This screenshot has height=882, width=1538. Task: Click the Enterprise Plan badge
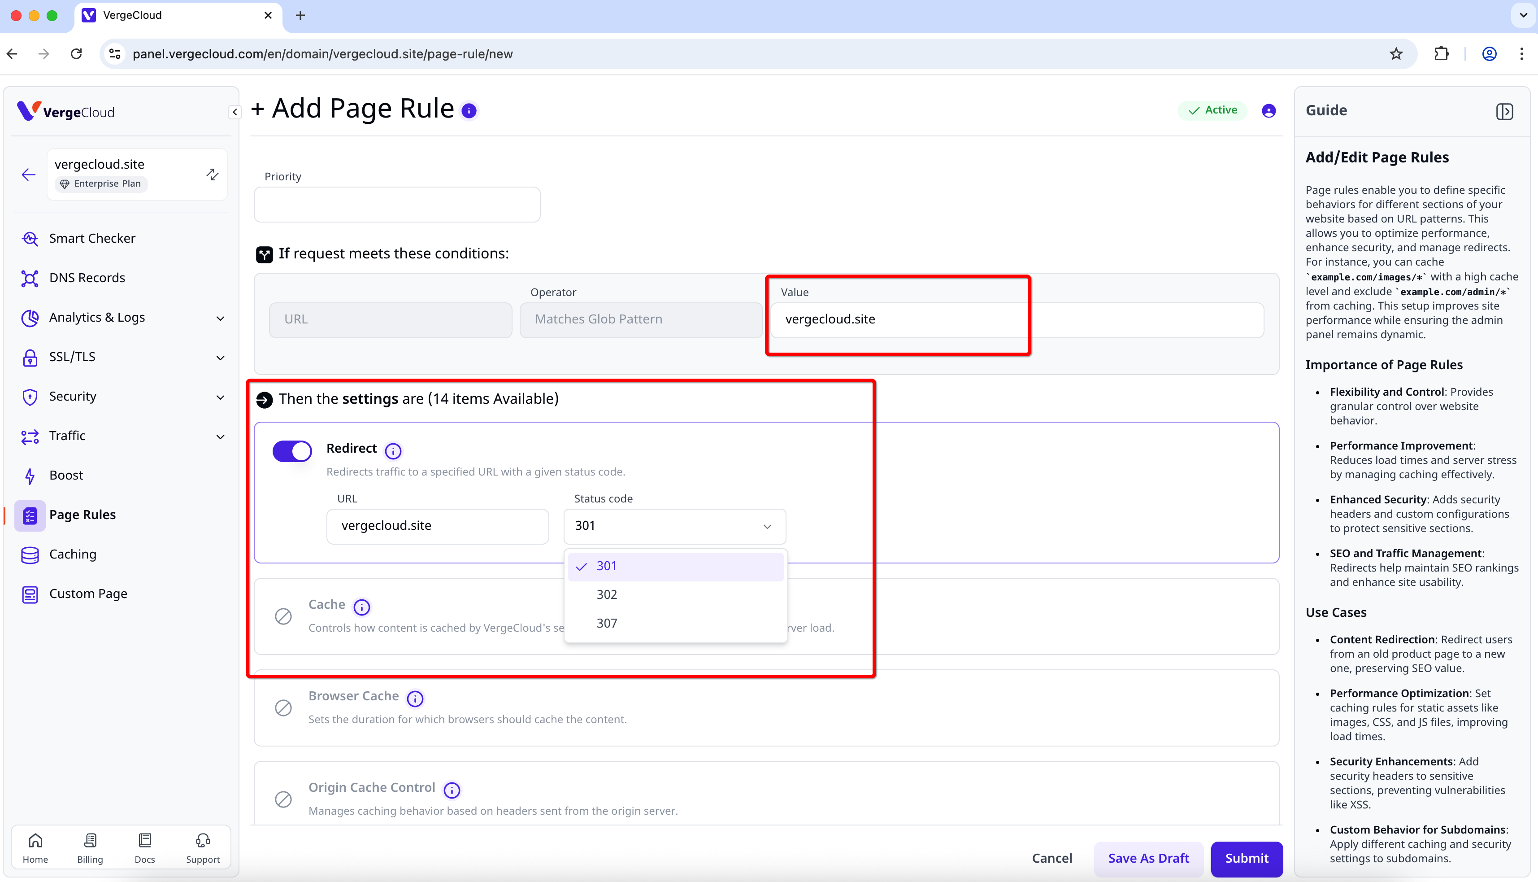pos(101,183)
